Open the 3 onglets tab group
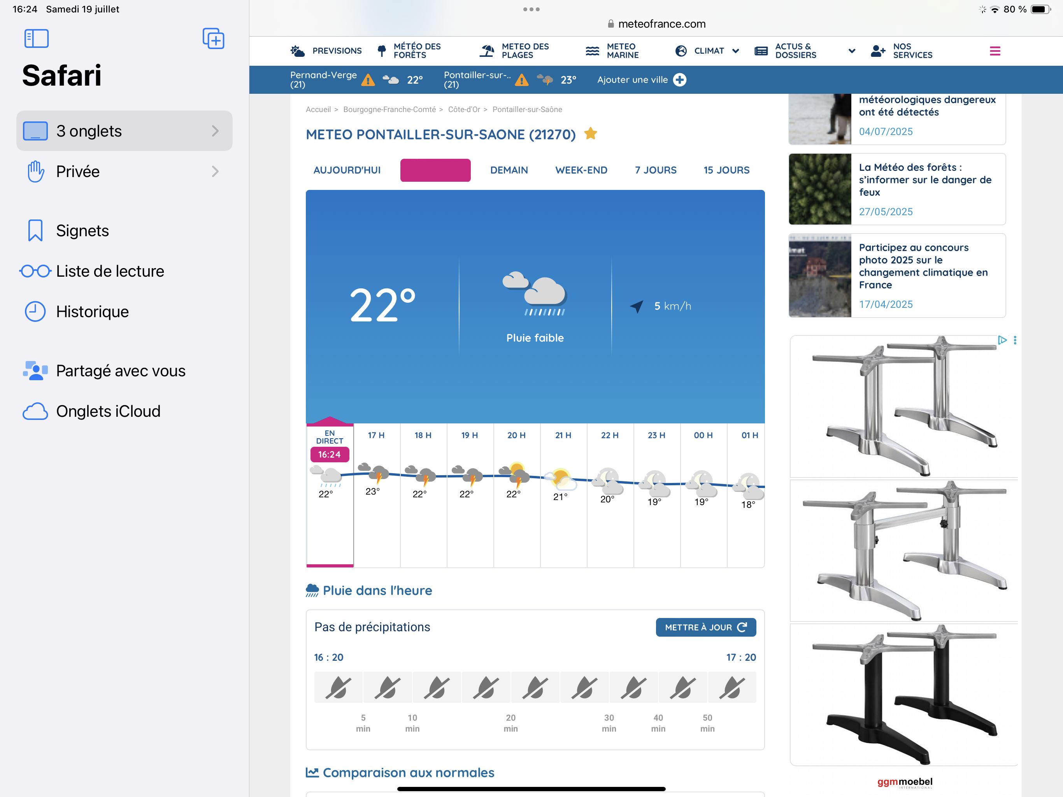1063x797 pixels. (125, 131)
